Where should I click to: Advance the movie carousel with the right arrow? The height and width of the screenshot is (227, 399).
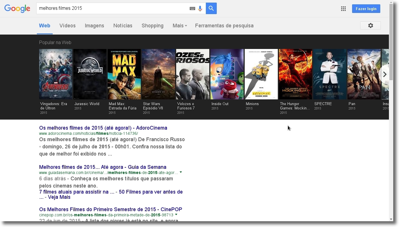click(385, 74)
